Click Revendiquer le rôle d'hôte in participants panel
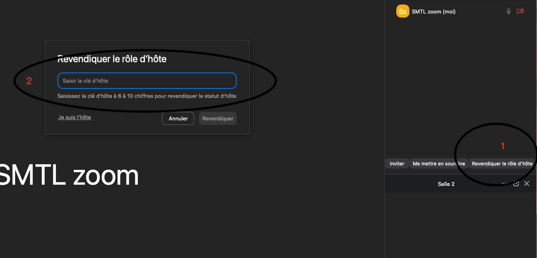Screen dimensions: 537x258 click(x=502, y=164)
